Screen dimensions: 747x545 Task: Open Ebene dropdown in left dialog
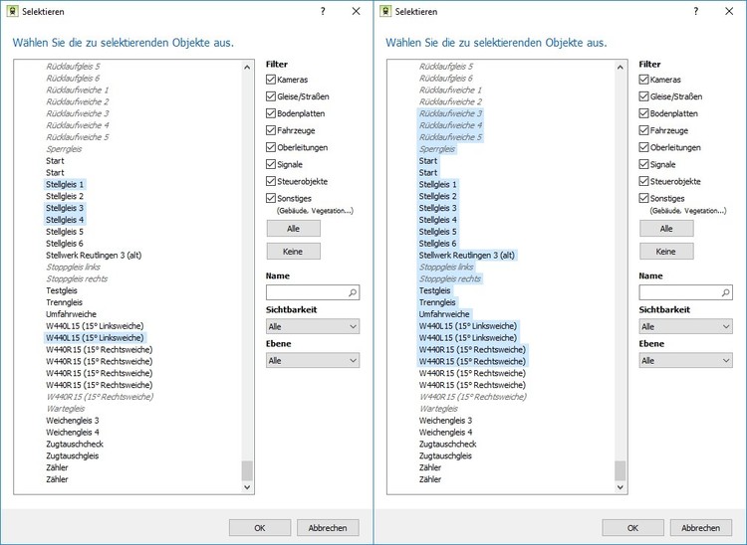(x=313, y=360)
